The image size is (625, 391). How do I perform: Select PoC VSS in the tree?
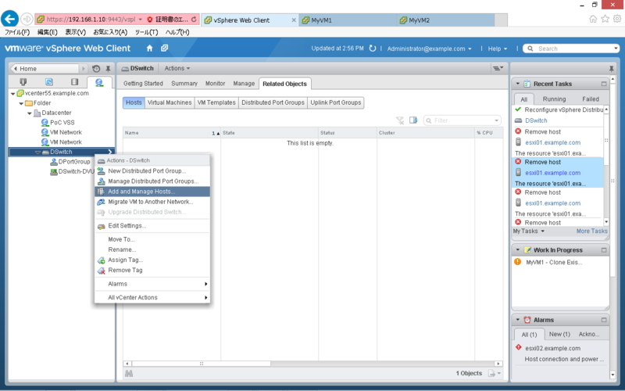pos(62,123)
